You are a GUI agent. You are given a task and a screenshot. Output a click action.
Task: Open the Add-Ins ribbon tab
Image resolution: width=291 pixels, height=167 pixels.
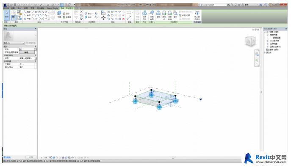(41, 8)
